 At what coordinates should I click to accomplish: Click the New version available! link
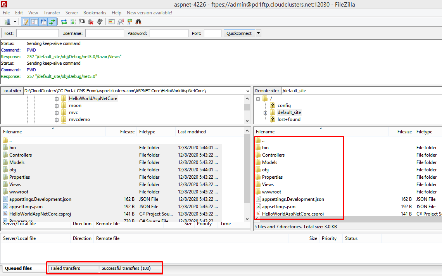coord(149,13)
